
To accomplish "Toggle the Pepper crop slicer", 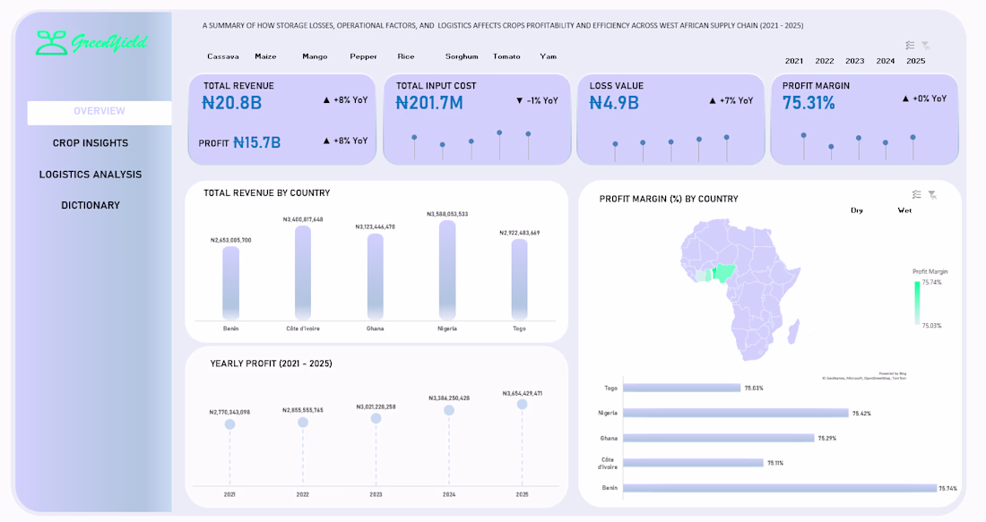I will 363,56.
